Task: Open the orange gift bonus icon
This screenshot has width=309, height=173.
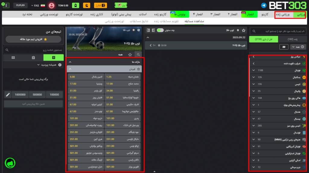Action: click(87, 5)
